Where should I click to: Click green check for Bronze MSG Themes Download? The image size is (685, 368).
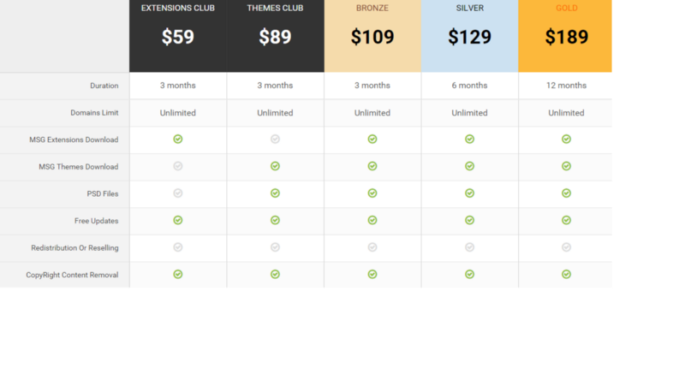(x=372, y=166)
